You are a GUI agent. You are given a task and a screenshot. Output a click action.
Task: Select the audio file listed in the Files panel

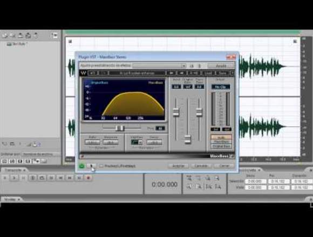click(17, 44)
